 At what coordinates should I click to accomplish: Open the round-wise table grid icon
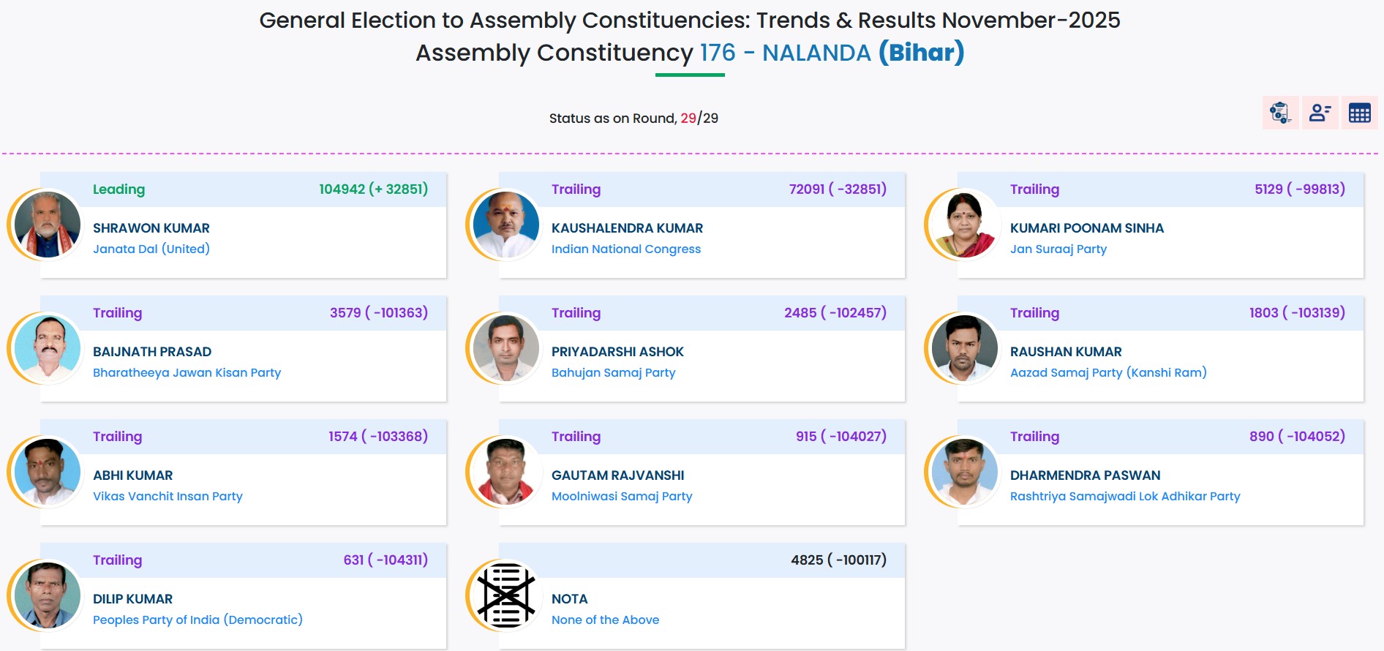(x=1360, y=112)
